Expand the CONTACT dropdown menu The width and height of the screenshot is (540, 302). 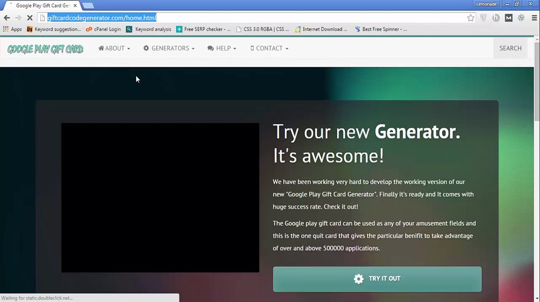[x=269, y=48]
